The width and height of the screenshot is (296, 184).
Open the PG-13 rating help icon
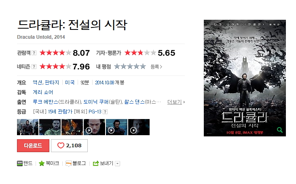pos(105,112)
